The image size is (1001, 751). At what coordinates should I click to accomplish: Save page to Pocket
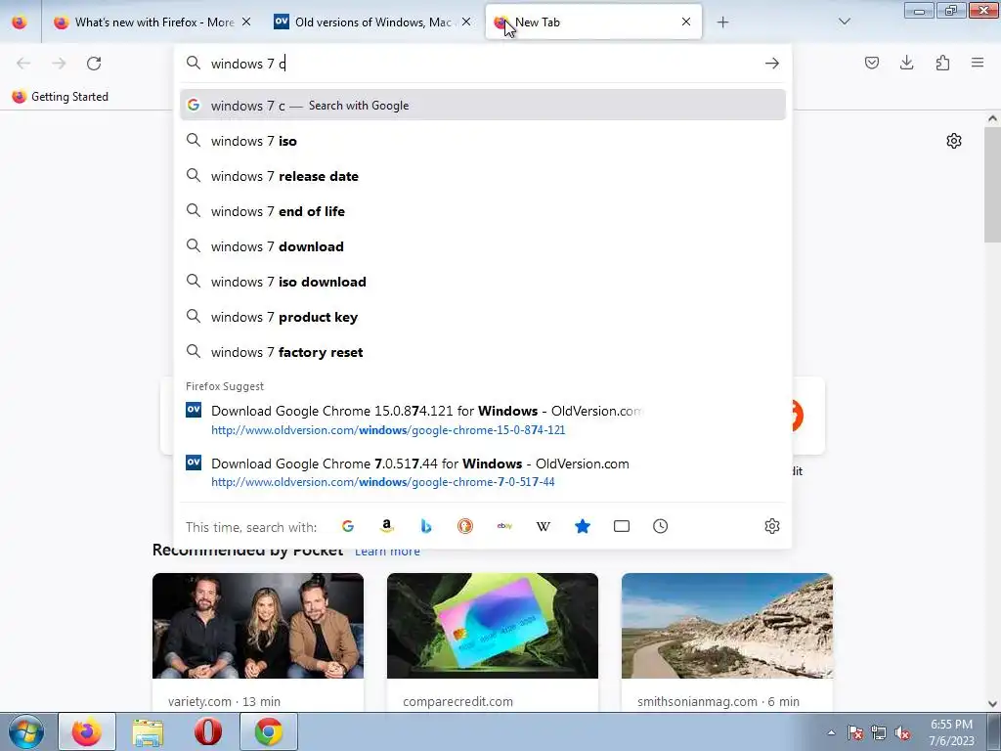point(871,63)
